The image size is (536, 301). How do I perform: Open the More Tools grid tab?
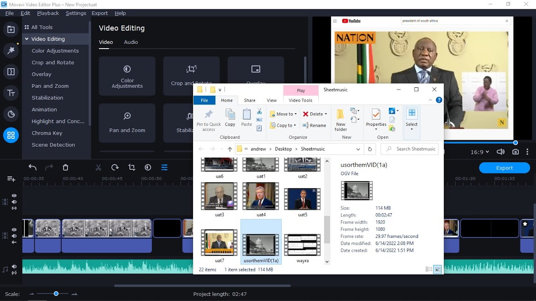[11, 135]
